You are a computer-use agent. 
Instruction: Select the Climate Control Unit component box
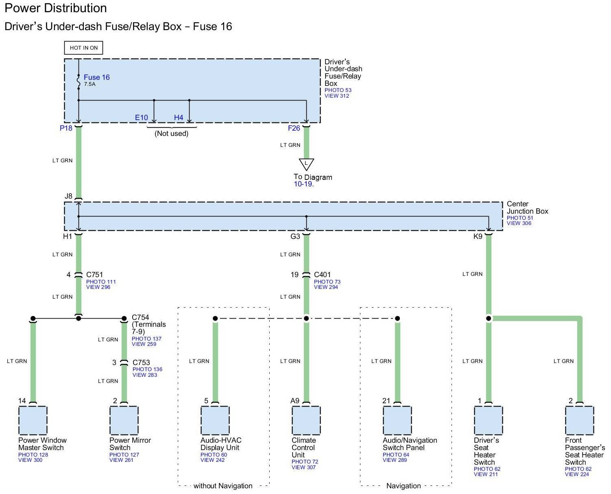pos(306,420)
